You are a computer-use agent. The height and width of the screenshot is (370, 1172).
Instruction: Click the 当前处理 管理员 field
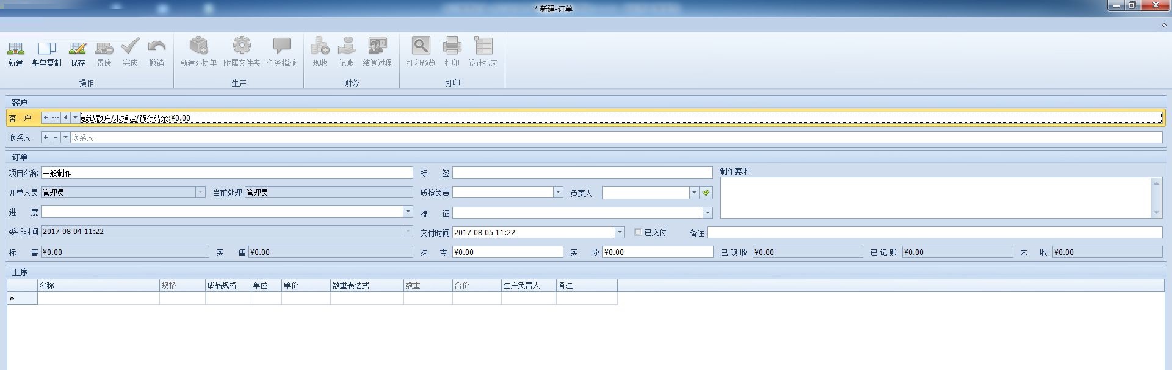tap(328, 192)
